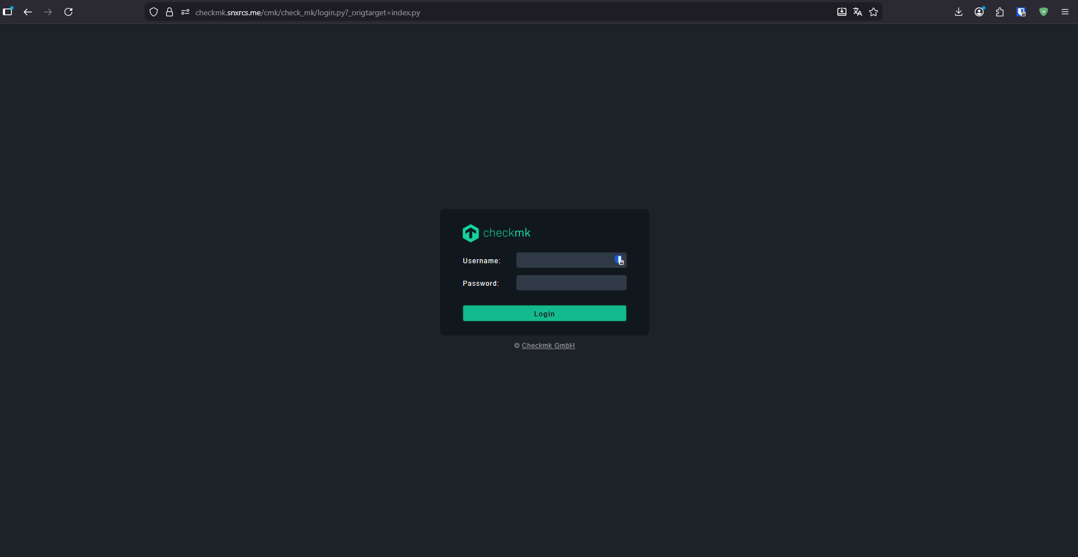The image size is (1078, 557).
Task: Open the green AdGuard shield extension
Action: coord(1043,12)
